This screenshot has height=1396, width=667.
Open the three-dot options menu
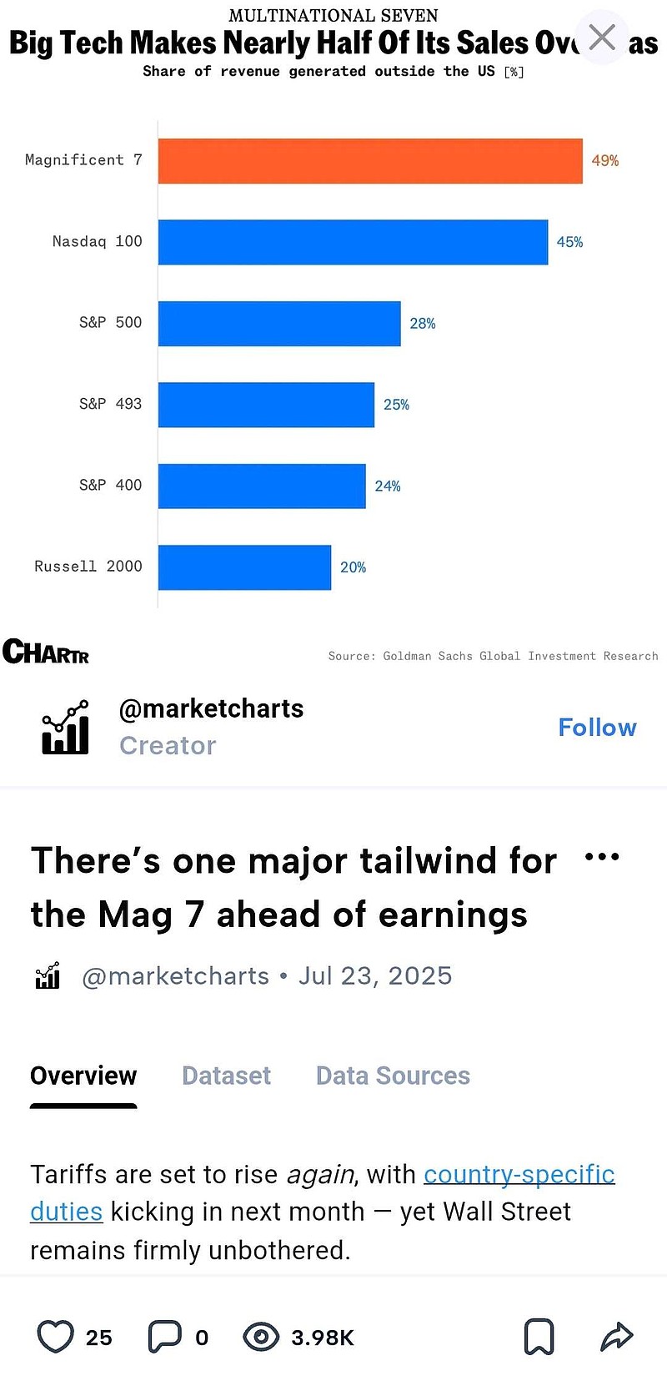point(602,857)
